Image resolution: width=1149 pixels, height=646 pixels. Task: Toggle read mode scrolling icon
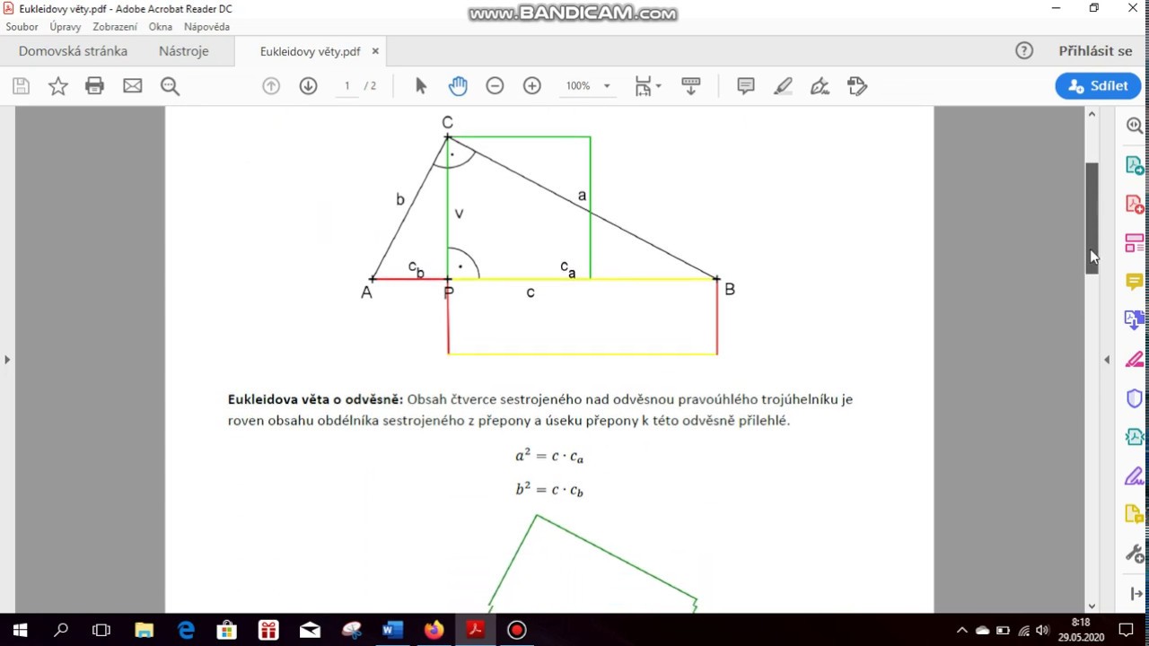pyautogui.click(x=690, y=86)
